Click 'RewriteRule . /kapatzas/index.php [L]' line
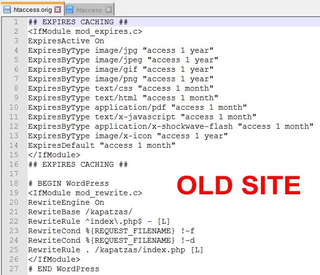This screenshot has width=320, height=275. [x=116, y=250]
